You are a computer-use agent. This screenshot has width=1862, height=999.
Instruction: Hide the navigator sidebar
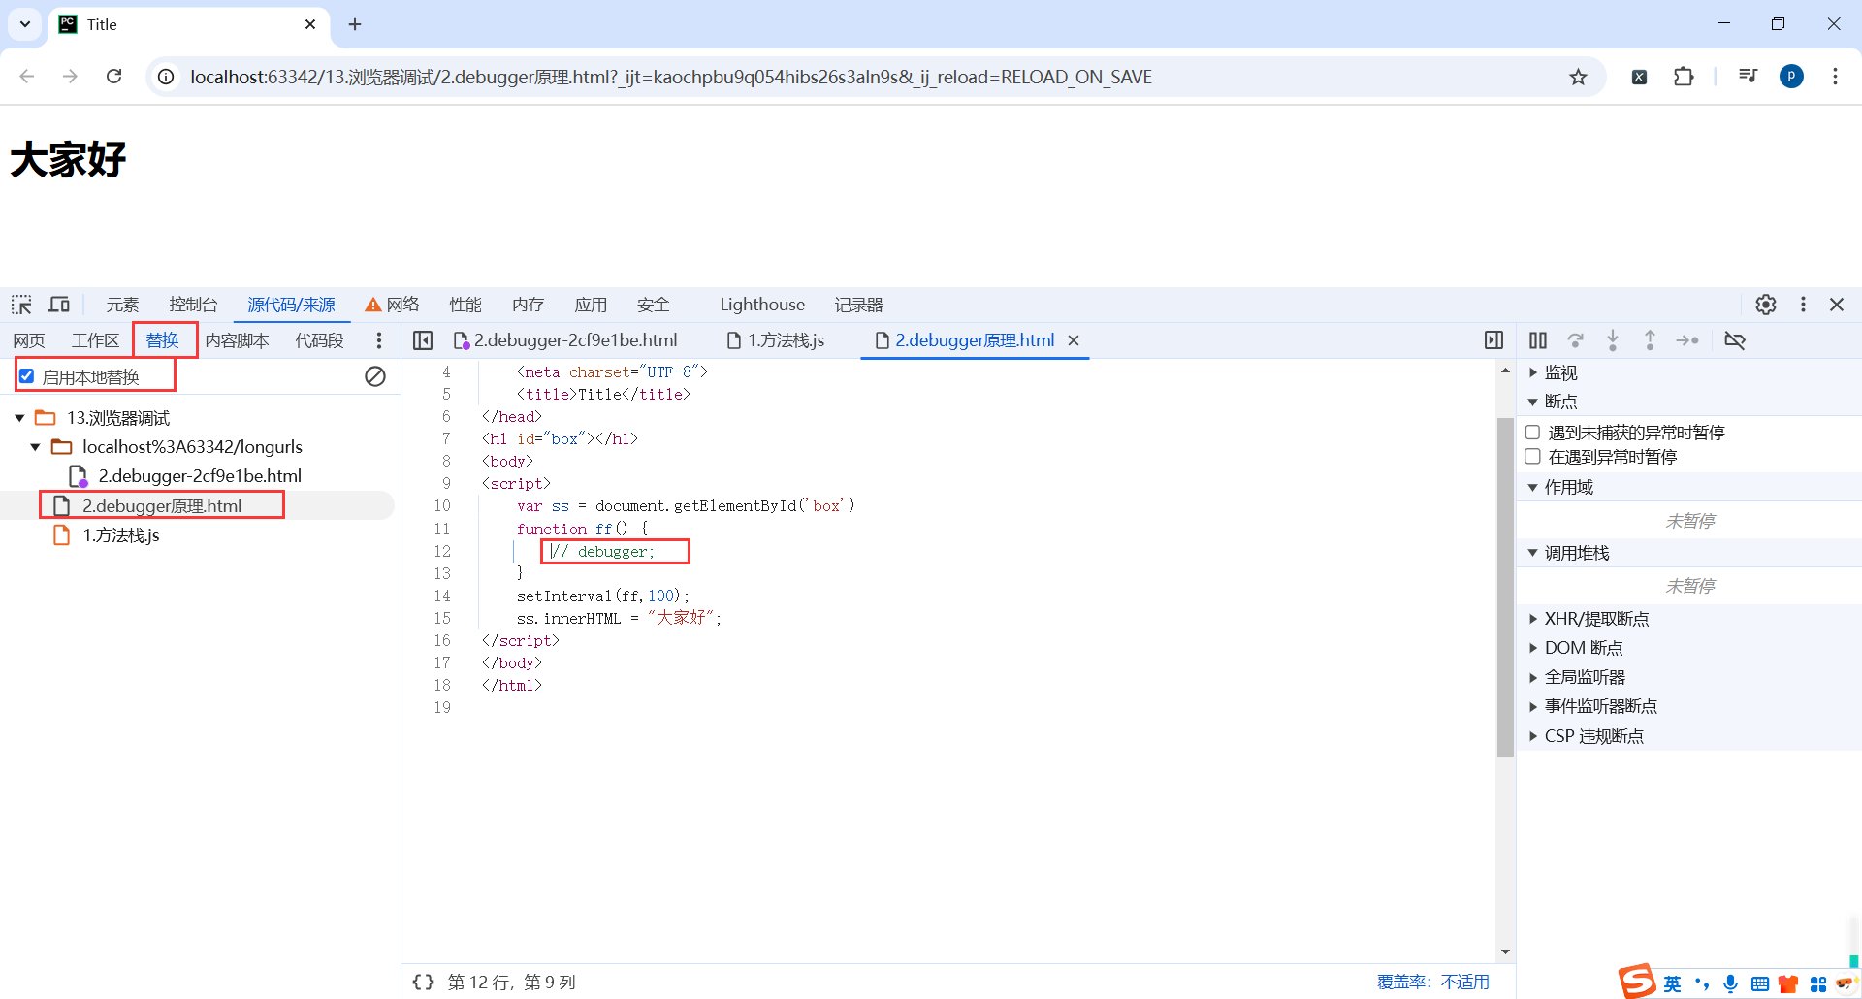pyautogui.click(x=423, y=340)
